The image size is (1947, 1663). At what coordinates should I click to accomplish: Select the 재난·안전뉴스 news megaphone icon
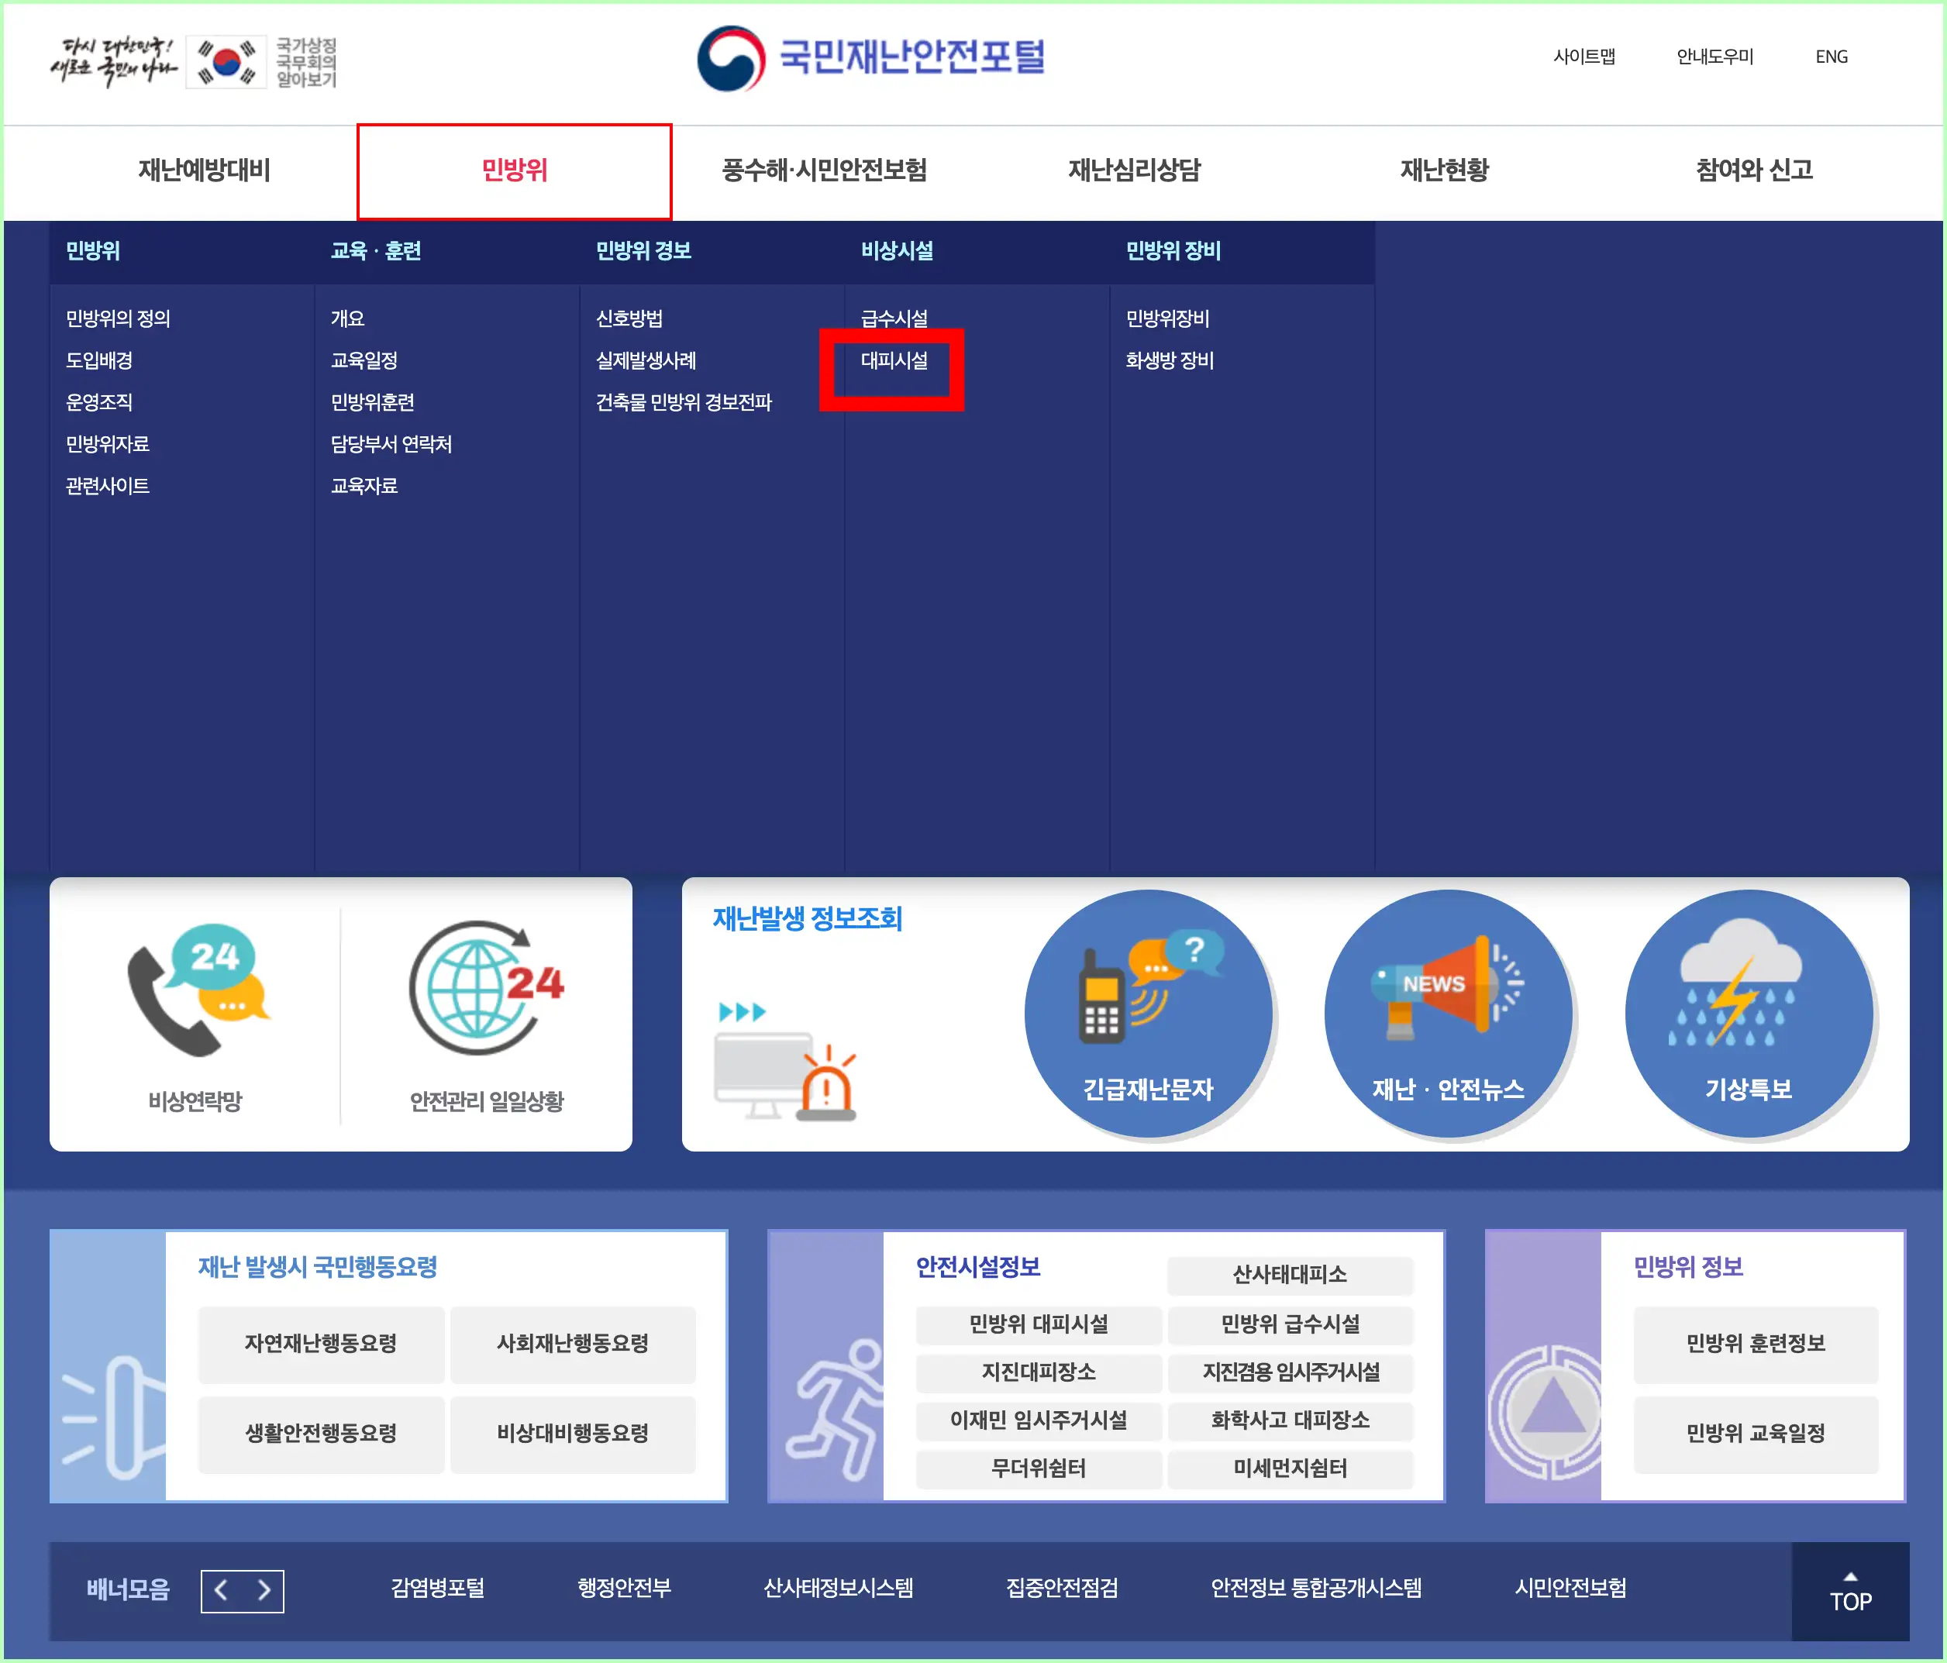[1448, 1013]
